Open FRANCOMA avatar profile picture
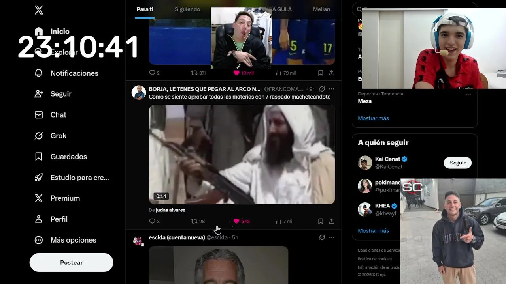Image resolution: width=506 pixels, height=284 pixels. point(139,93)
